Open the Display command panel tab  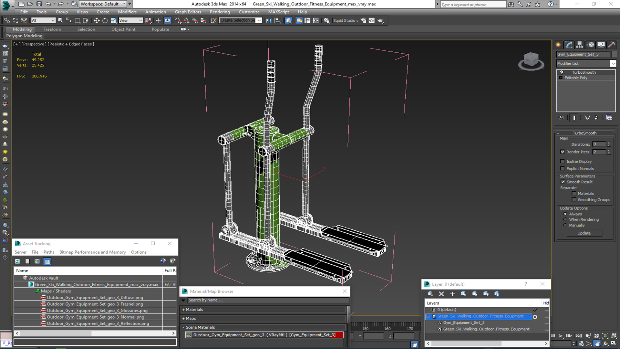point(601,45)
